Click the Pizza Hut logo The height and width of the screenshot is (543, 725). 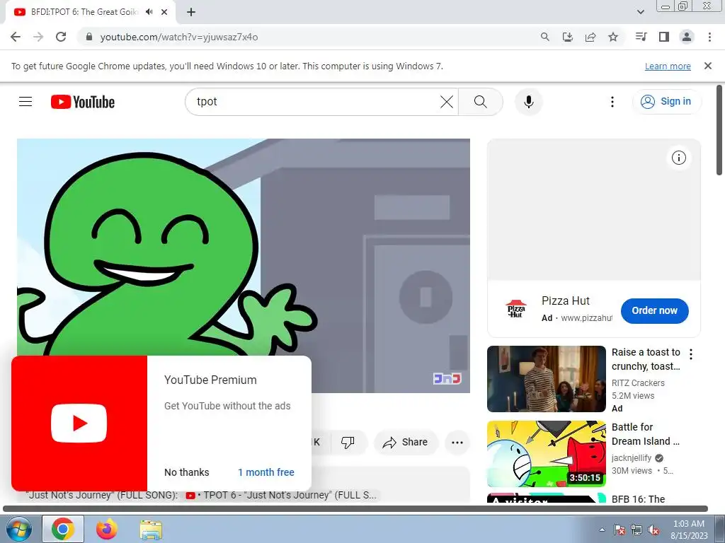[516, 309]
